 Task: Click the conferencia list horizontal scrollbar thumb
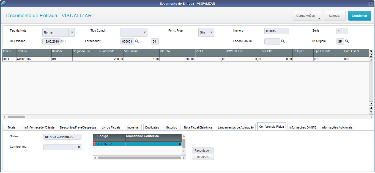pos(139,158)
